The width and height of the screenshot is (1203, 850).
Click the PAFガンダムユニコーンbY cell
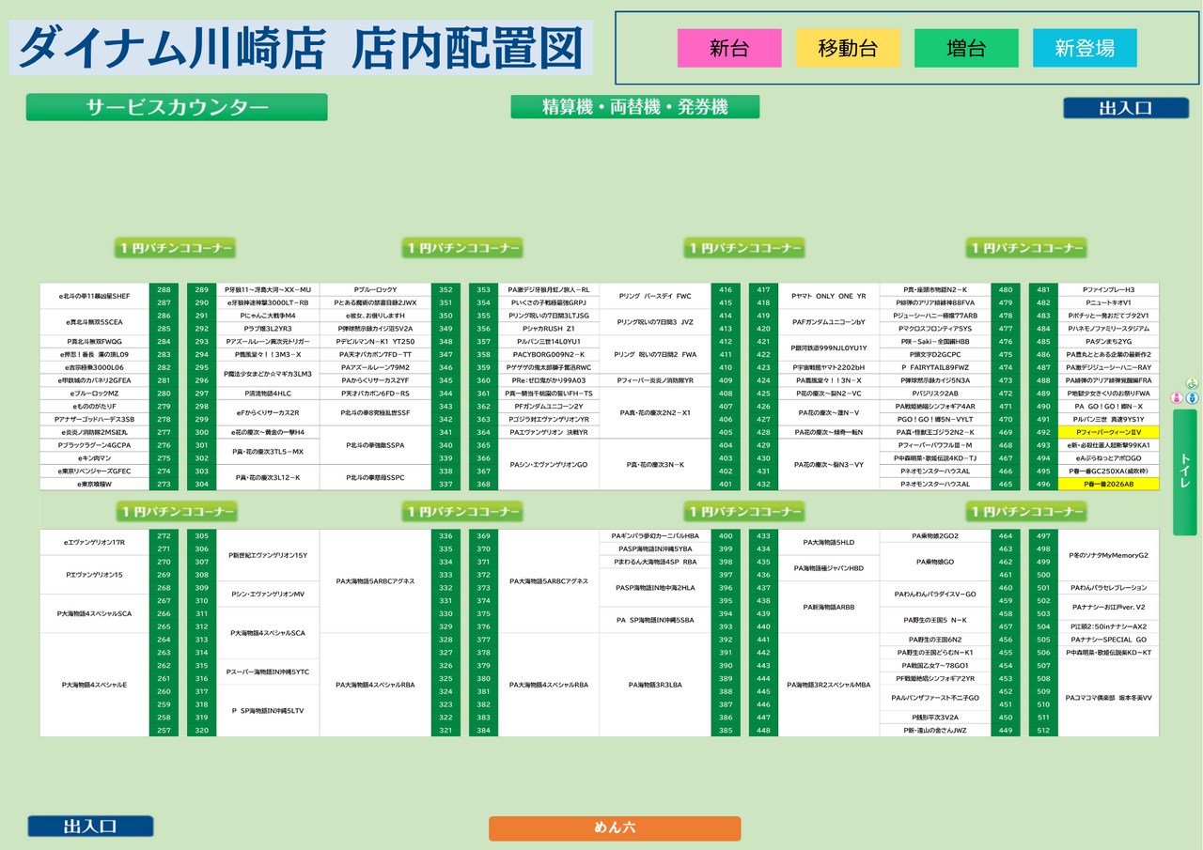[829, 322]
